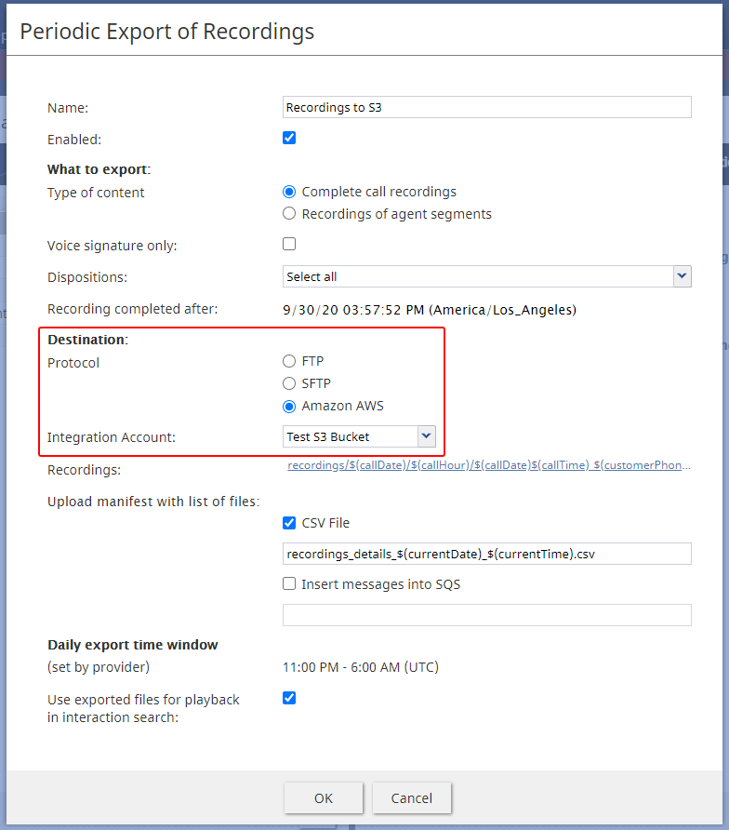Choose Amazon AWS protocol
Image resolution: width=729 pixels, height=830 pixels.
click(289, 406)
